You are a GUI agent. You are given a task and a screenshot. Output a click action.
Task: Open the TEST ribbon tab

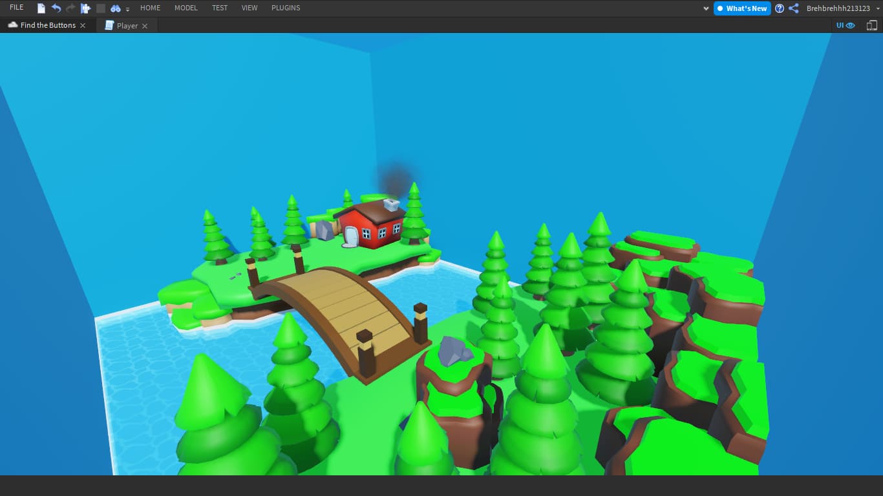coord(220,8)
